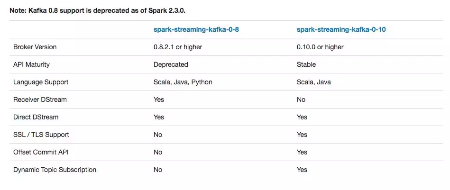Click the 'Scala, Java' cell
The height and width of the screenshot is (190, 450).
click(x=314, y=82)
